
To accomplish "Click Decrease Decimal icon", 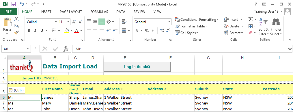I will click(x=168, y=31).
